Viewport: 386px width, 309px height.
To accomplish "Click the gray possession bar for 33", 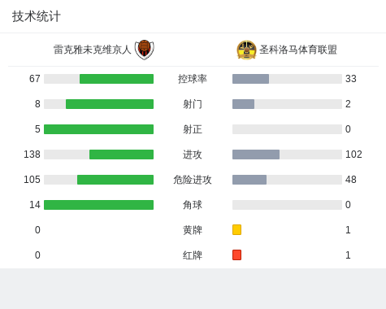I will pyautogui.click(x=250, y=79).
